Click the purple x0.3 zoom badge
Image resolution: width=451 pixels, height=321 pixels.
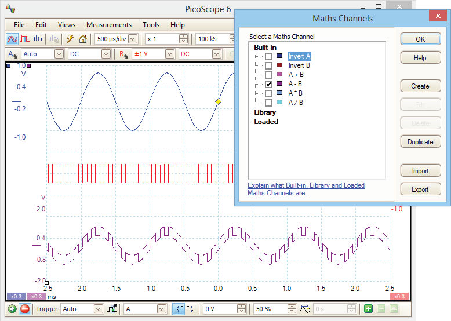point(37,296)
